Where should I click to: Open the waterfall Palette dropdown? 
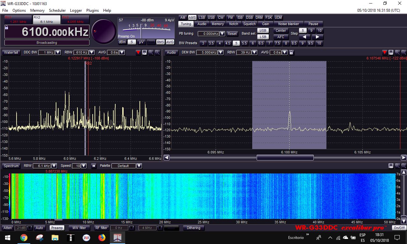[x=139, y=166]
